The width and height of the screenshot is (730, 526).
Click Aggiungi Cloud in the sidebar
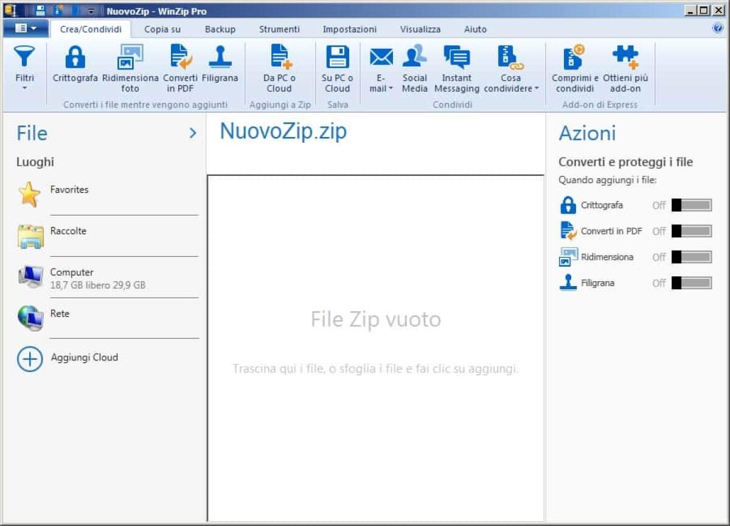[86, 357]
